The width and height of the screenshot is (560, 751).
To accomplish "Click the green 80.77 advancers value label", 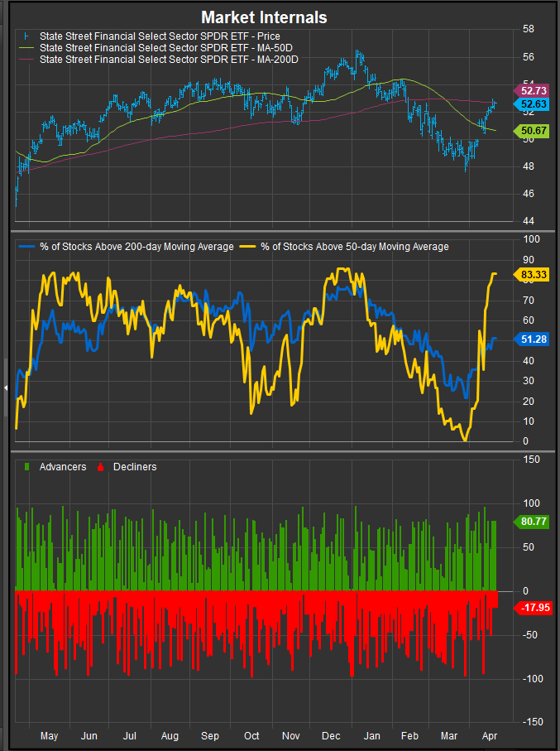I will [532, 522].
